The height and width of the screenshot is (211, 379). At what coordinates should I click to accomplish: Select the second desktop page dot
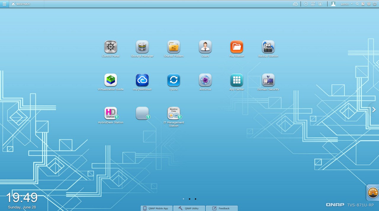click(x=189, y=199)
